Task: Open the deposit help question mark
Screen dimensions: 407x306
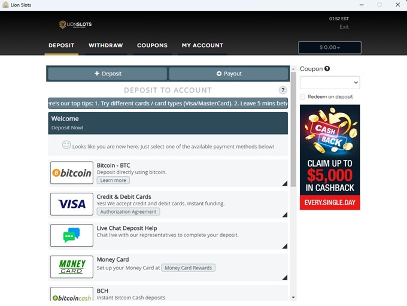Action: click(x=283, y=90)
